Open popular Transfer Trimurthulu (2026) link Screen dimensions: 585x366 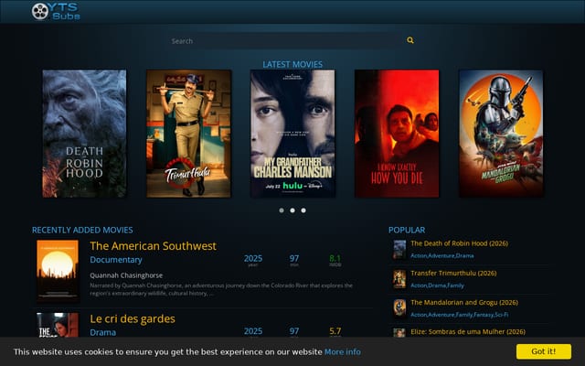(453, 274)
